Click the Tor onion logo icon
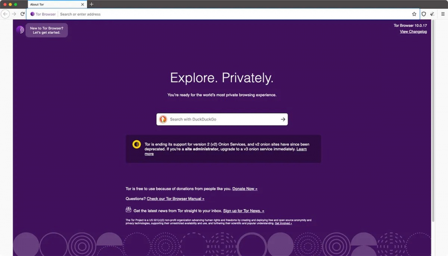This screenshot has height=256, width=448. tap(20, 30)
